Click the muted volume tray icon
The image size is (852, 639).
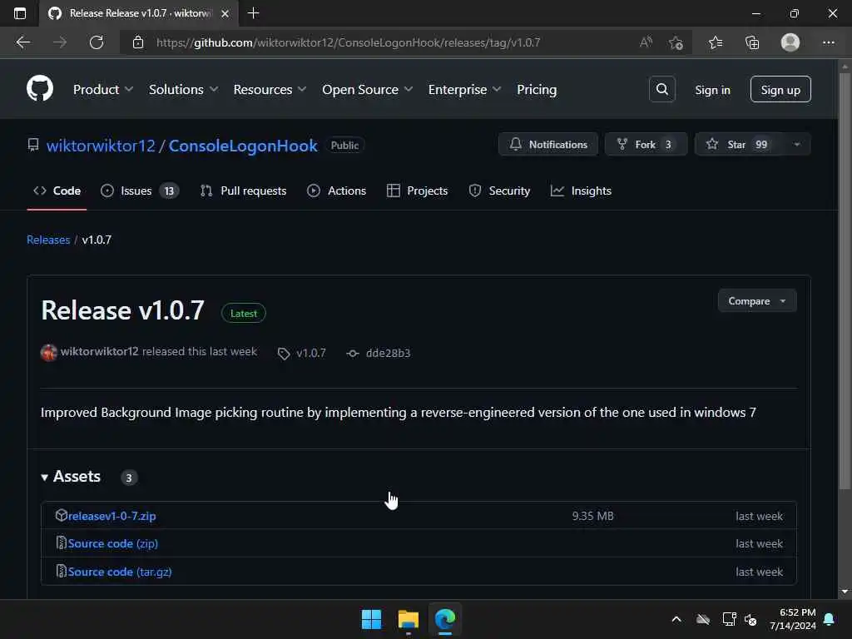point(750,619)
